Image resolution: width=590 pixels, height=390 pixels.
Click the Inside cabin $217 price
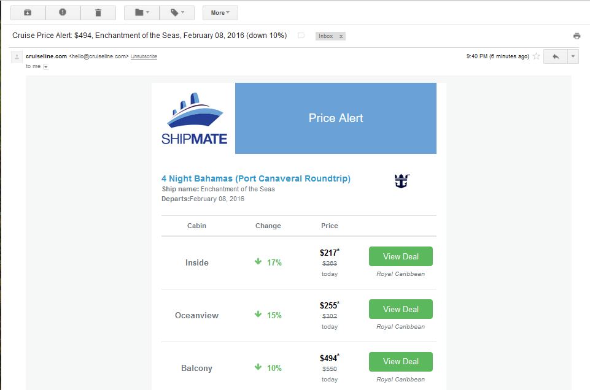[330, 253]
